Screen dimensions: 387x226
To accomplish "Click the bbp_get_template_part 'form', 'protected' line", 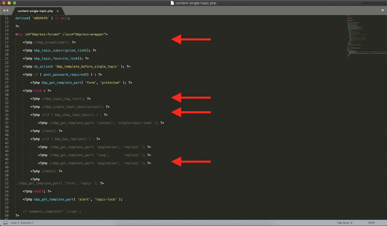I will pos(83,82).
